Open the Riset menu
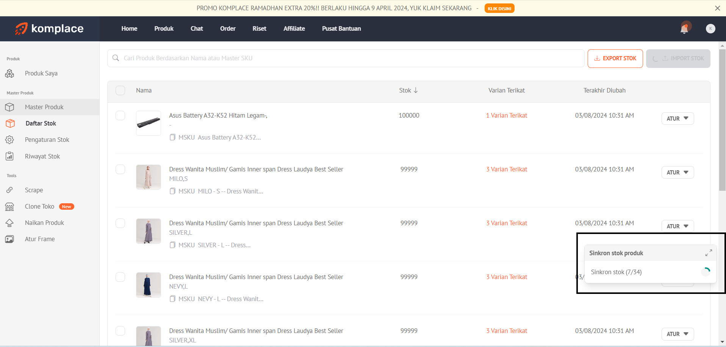The height and width of the screenshot is (347, 726). click(259, 28)
